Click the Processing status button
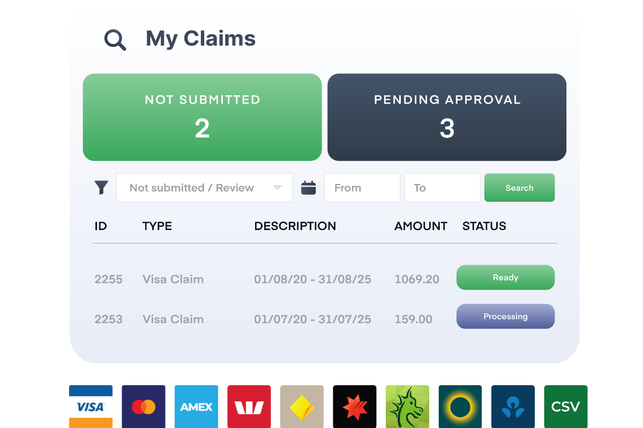 (505, 316)
